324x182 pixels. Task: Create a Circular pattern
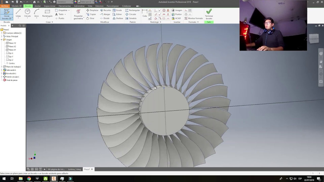pos(131,14)
